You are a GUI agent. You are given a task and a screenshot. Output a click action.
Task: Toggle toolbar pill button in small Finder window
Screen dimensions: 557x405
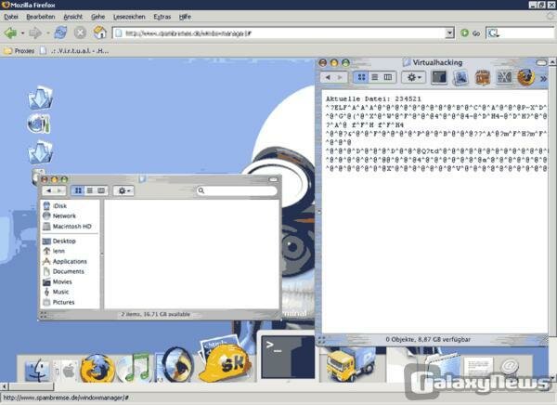[274, 179]
